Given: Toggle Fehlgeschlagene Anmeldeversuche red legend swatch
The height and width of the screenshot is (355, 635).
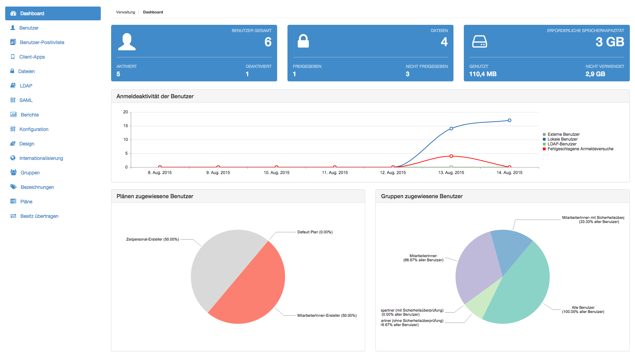Looking at the screenshot, I should tap(544, 149).
